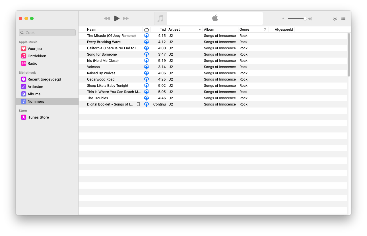Show the Up Next queue list icon
Screen dimensions: 367x236
click(343, 18)
